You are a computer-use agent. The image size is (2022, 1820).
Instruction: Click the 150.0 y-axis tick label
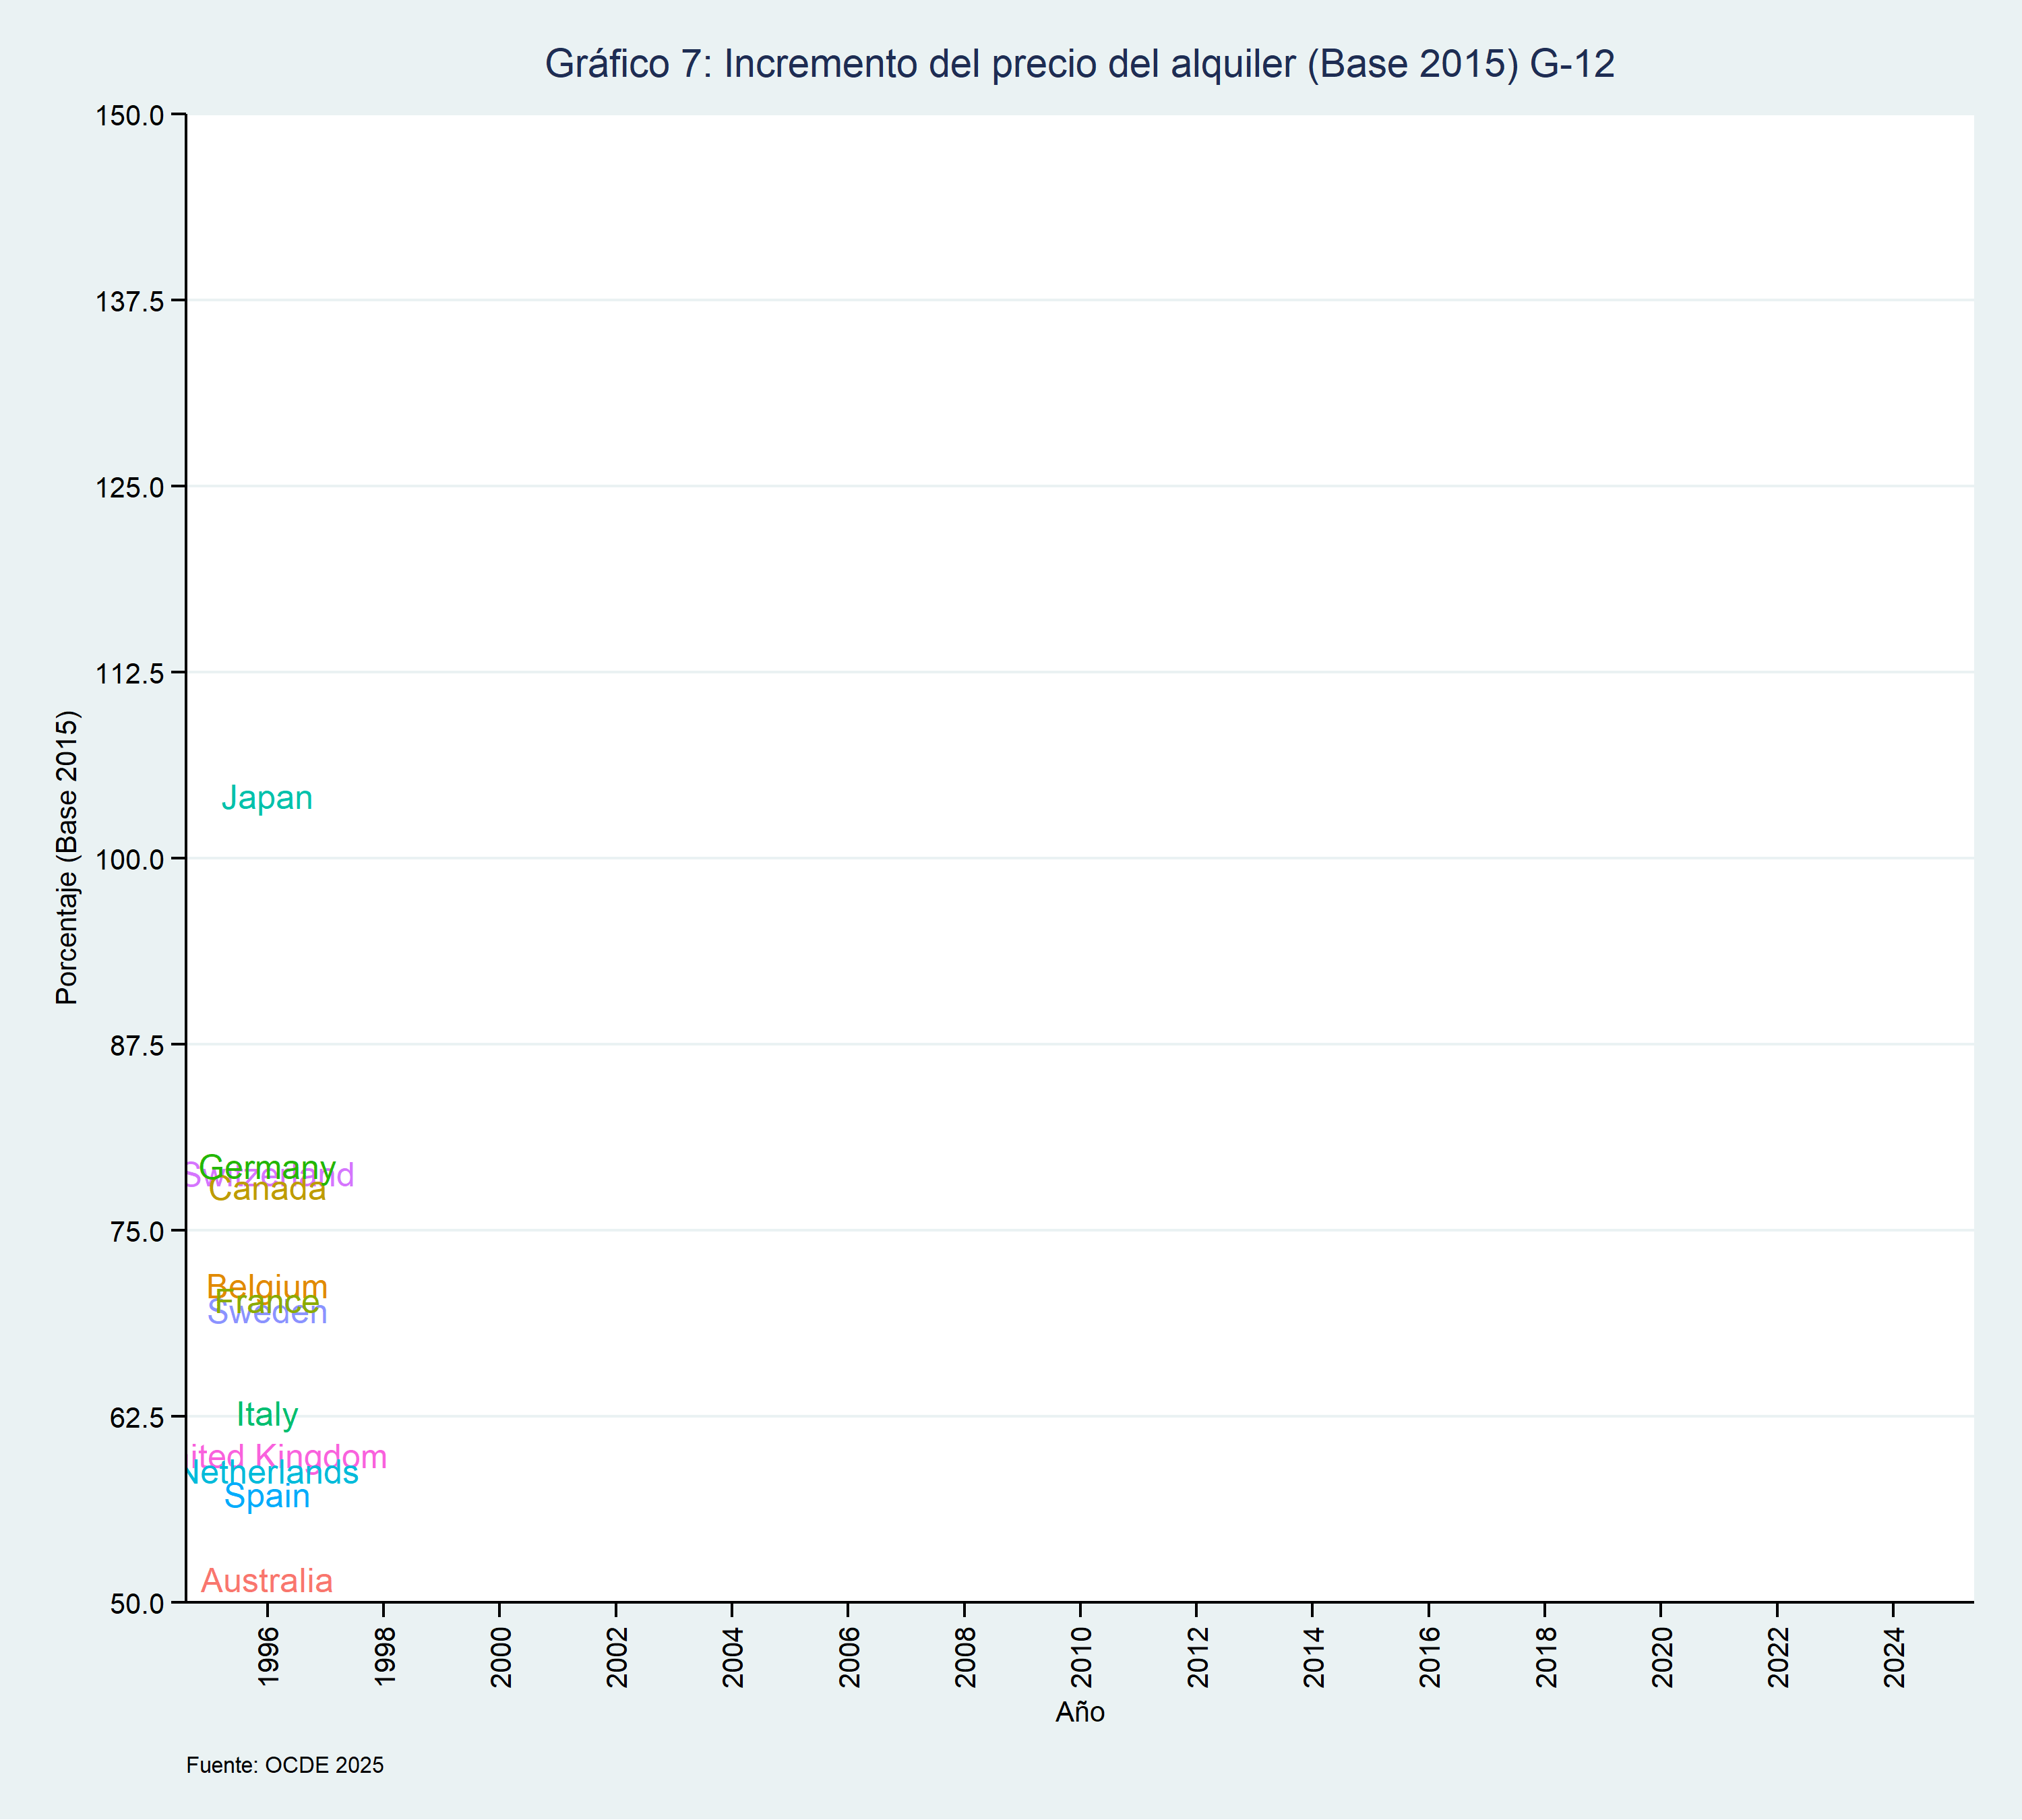click(x=129, y=116)
